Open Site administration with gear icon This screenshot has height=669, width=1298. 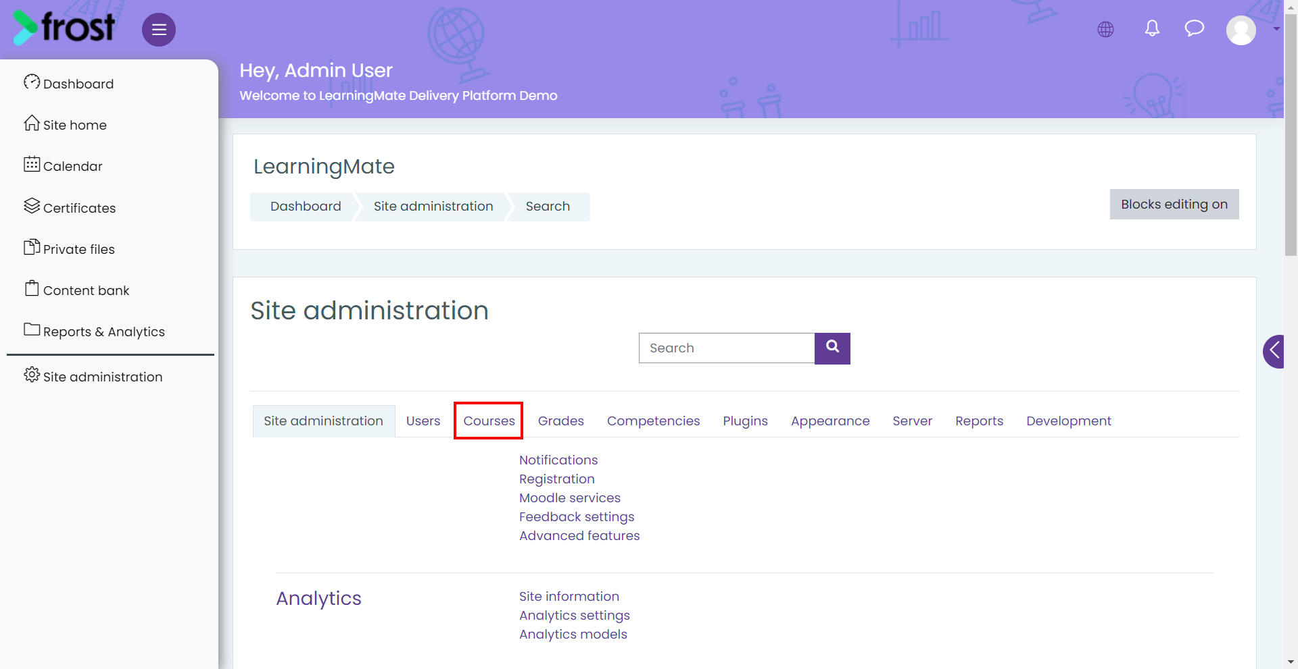(x=93, y=376)
